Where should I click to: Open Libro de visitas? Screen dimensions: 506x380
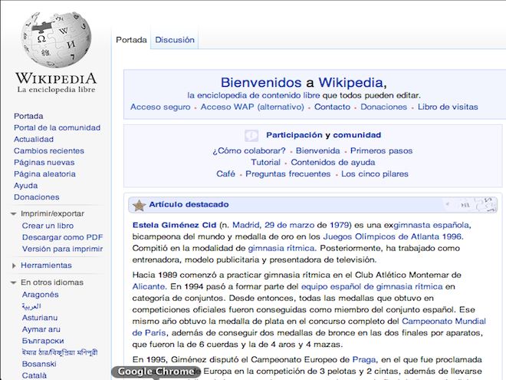tap(448, 107)
